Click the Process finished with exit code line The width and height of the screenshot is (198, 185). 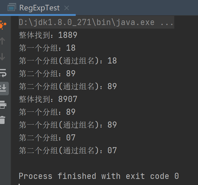(x=99, y=176)
